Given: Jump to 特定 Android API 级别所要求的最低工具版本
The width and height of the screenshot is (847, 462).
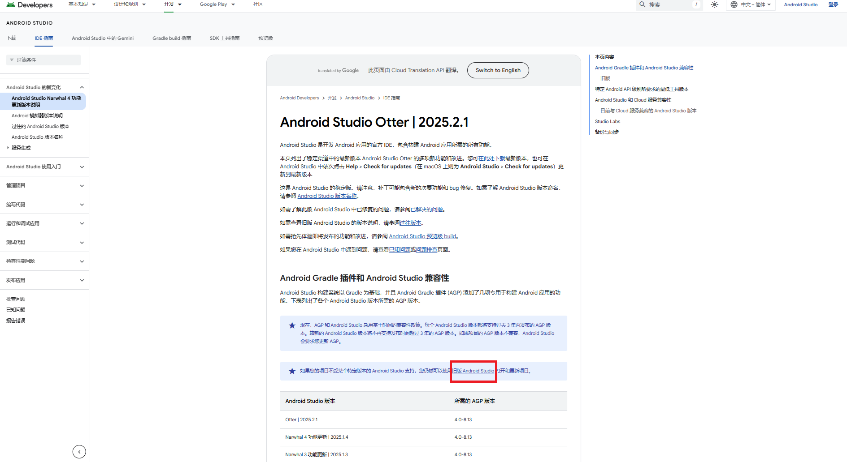Looking at the screenshot, I should click(x=642, y=89).
